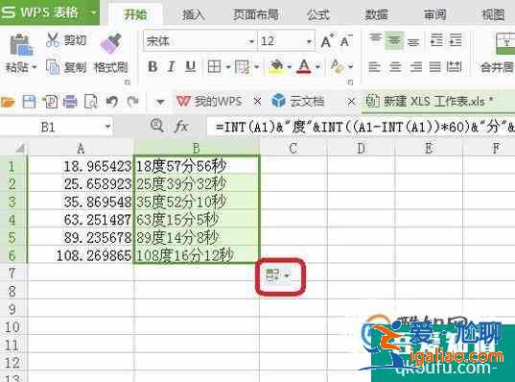This screenshot has height=382, width=515.
Task: Switch to 公式 tab
Action: (x=318, y=14)
